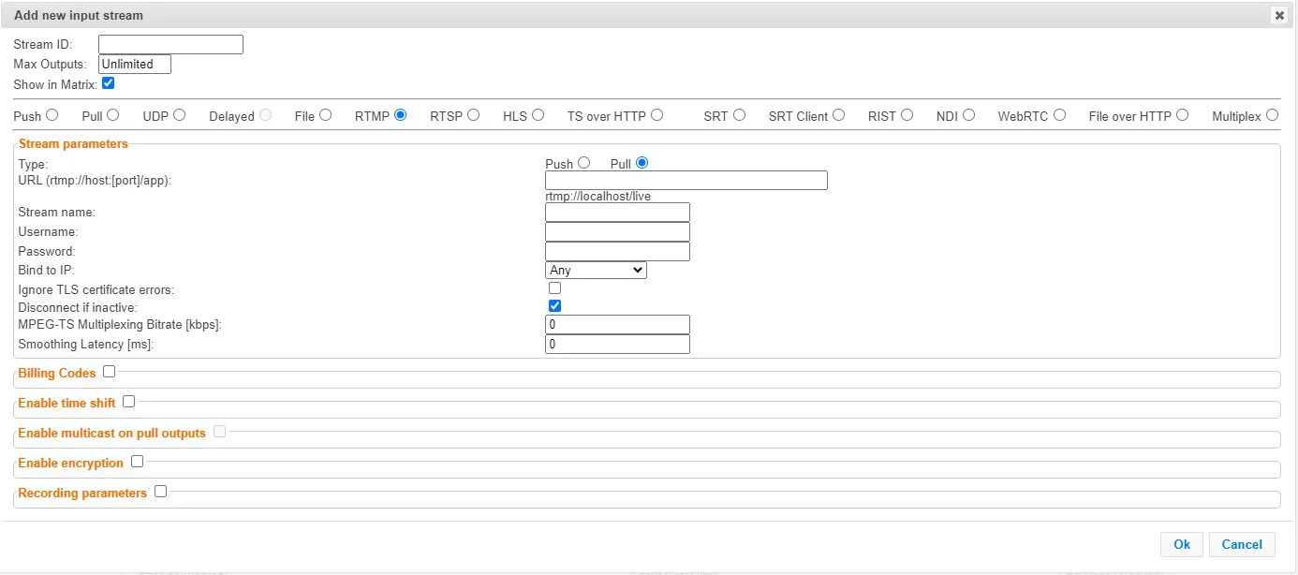Choose RIST as input type

(x=906, y=115)
